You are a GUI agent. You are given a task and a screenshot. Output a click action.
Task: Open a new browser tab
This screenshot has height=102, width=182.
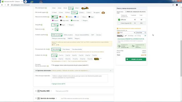click(26, 1)
